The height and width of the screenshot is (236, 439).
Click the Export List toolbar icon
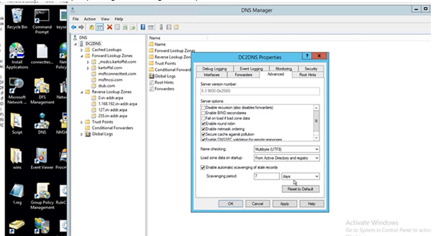[132, 27]
